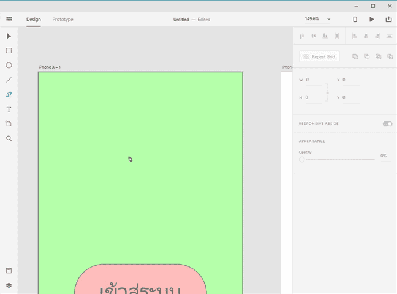Select the Text tool
This screenshot has height=294, width=397.
(9, 109)
